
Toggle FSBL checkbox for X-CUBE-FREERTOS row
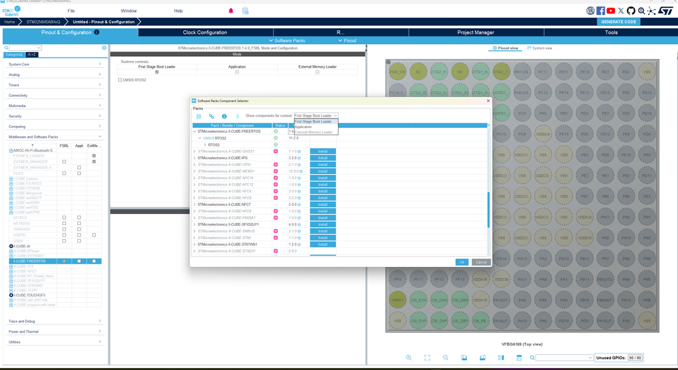coord(64,261)
